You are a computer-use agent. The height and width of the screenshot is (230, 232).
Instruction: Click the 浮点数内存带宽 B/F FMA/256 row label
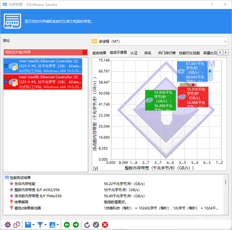[x=38, y=196]
